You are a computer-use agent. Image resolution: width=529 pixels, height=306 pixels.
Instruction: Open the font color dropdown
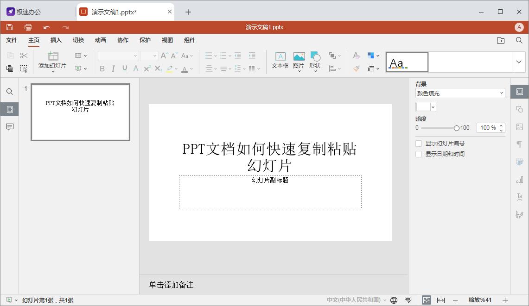click(x=191, y=69)
